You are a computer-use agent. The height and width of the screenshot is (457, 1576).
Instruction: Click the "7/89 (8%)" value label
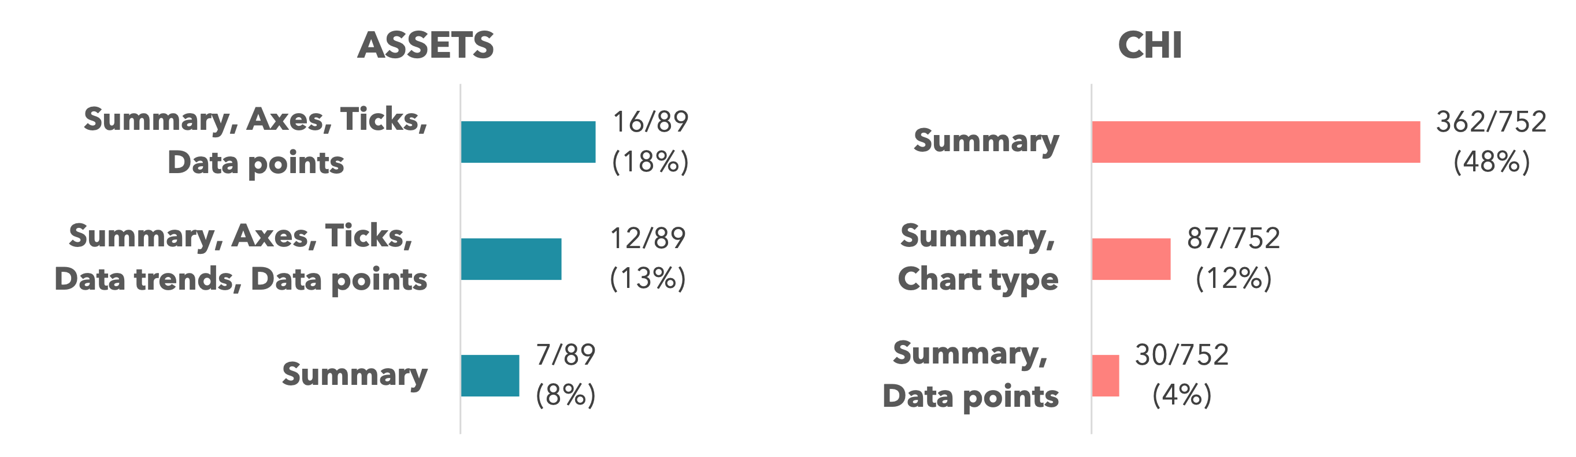565,375
